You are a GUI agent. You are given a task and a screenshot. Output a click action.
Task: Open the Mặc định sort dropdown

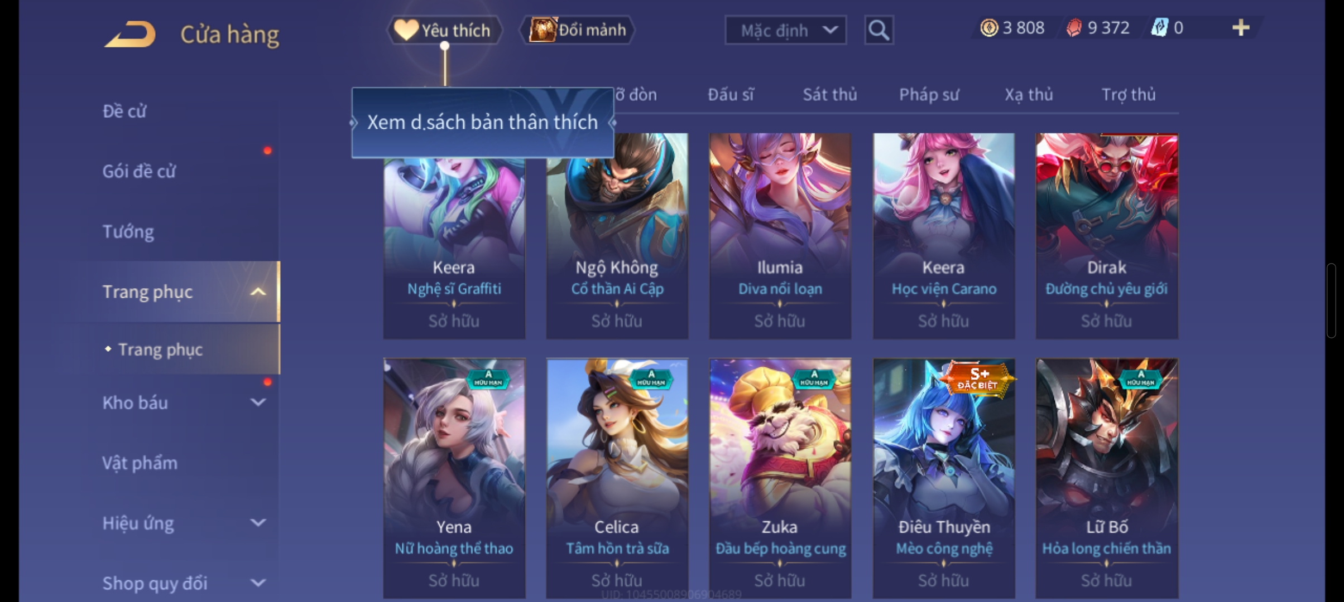tap(785, 30)
